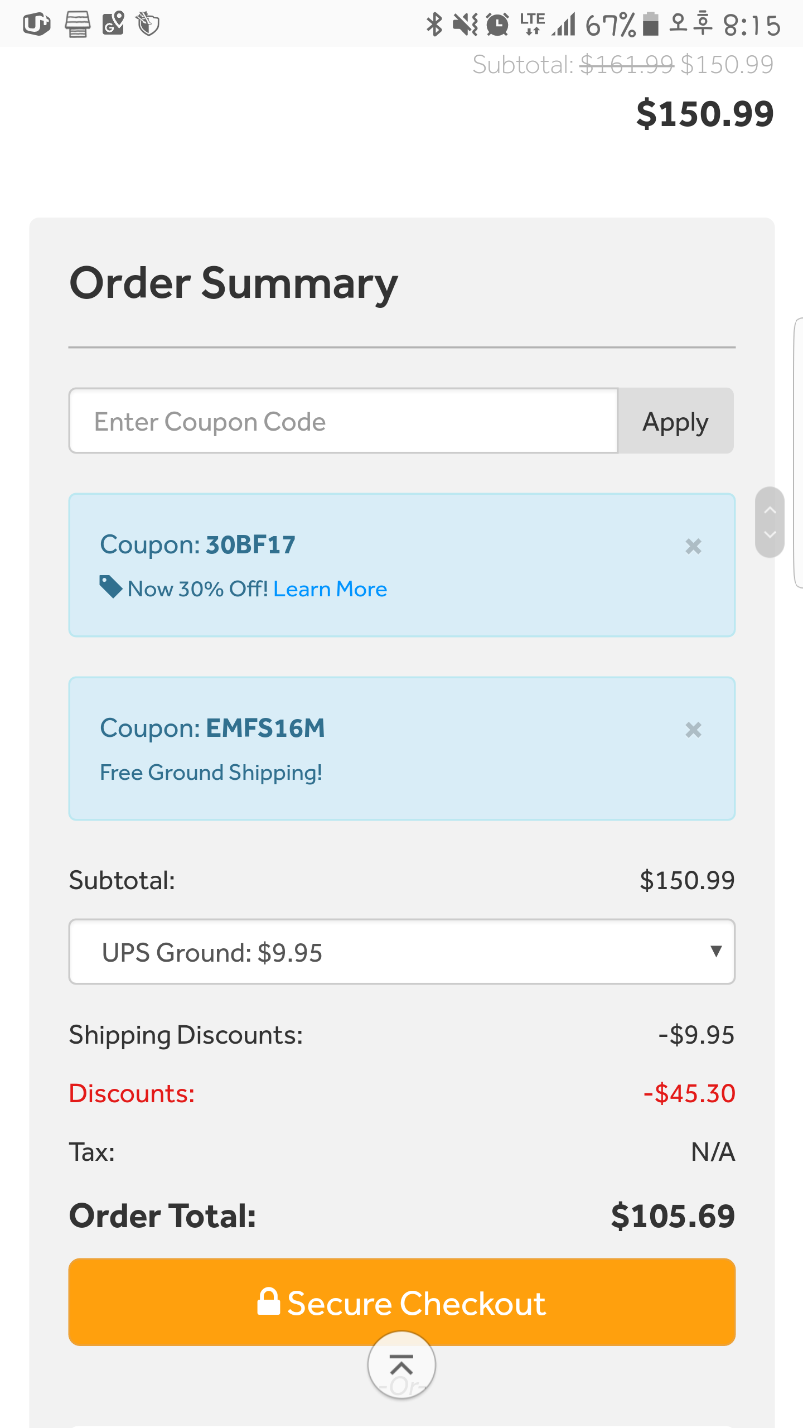This screenshot has width=803, height=1428.
Task: Tap the Google Maps notification icon
Action: pos(113,24)
